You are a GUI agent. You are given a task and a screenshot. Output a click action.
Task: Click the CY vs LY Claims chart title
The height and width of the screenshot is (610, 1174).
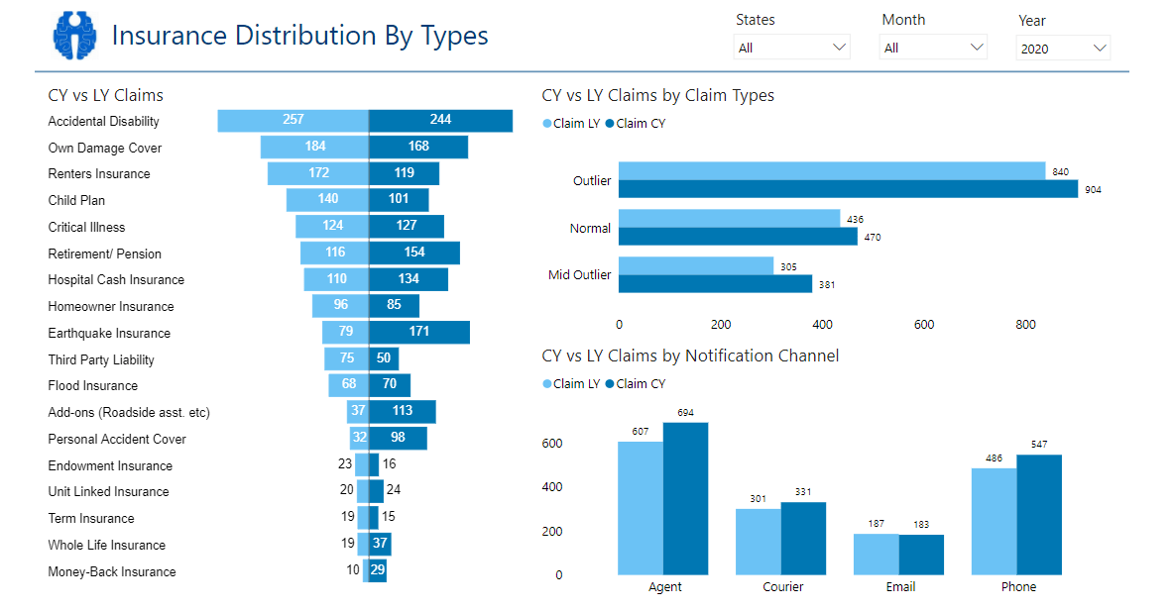(x=103, y=95)
